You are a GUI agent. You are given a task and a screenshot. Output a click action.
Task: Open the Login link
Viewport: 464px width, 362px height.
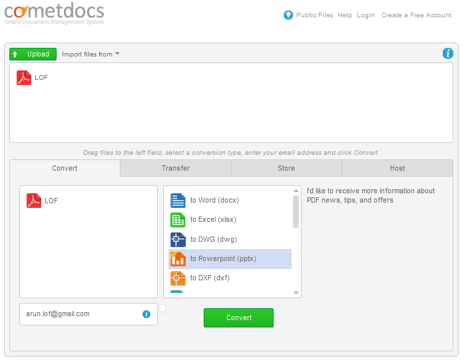(365, 15)
